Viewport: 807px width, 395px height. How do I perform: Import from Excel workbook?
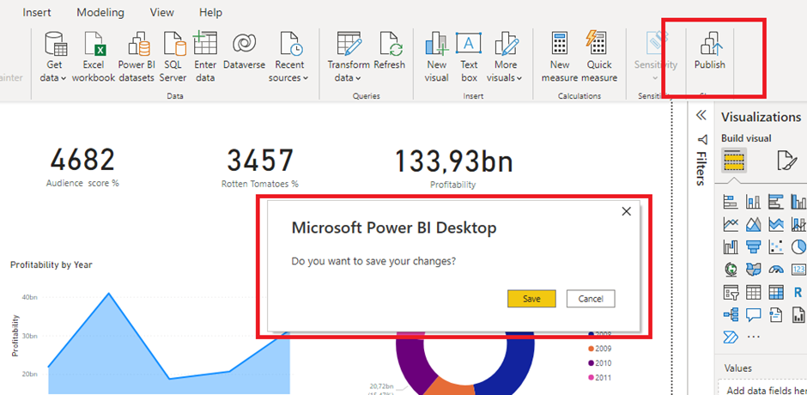[94, 57]
